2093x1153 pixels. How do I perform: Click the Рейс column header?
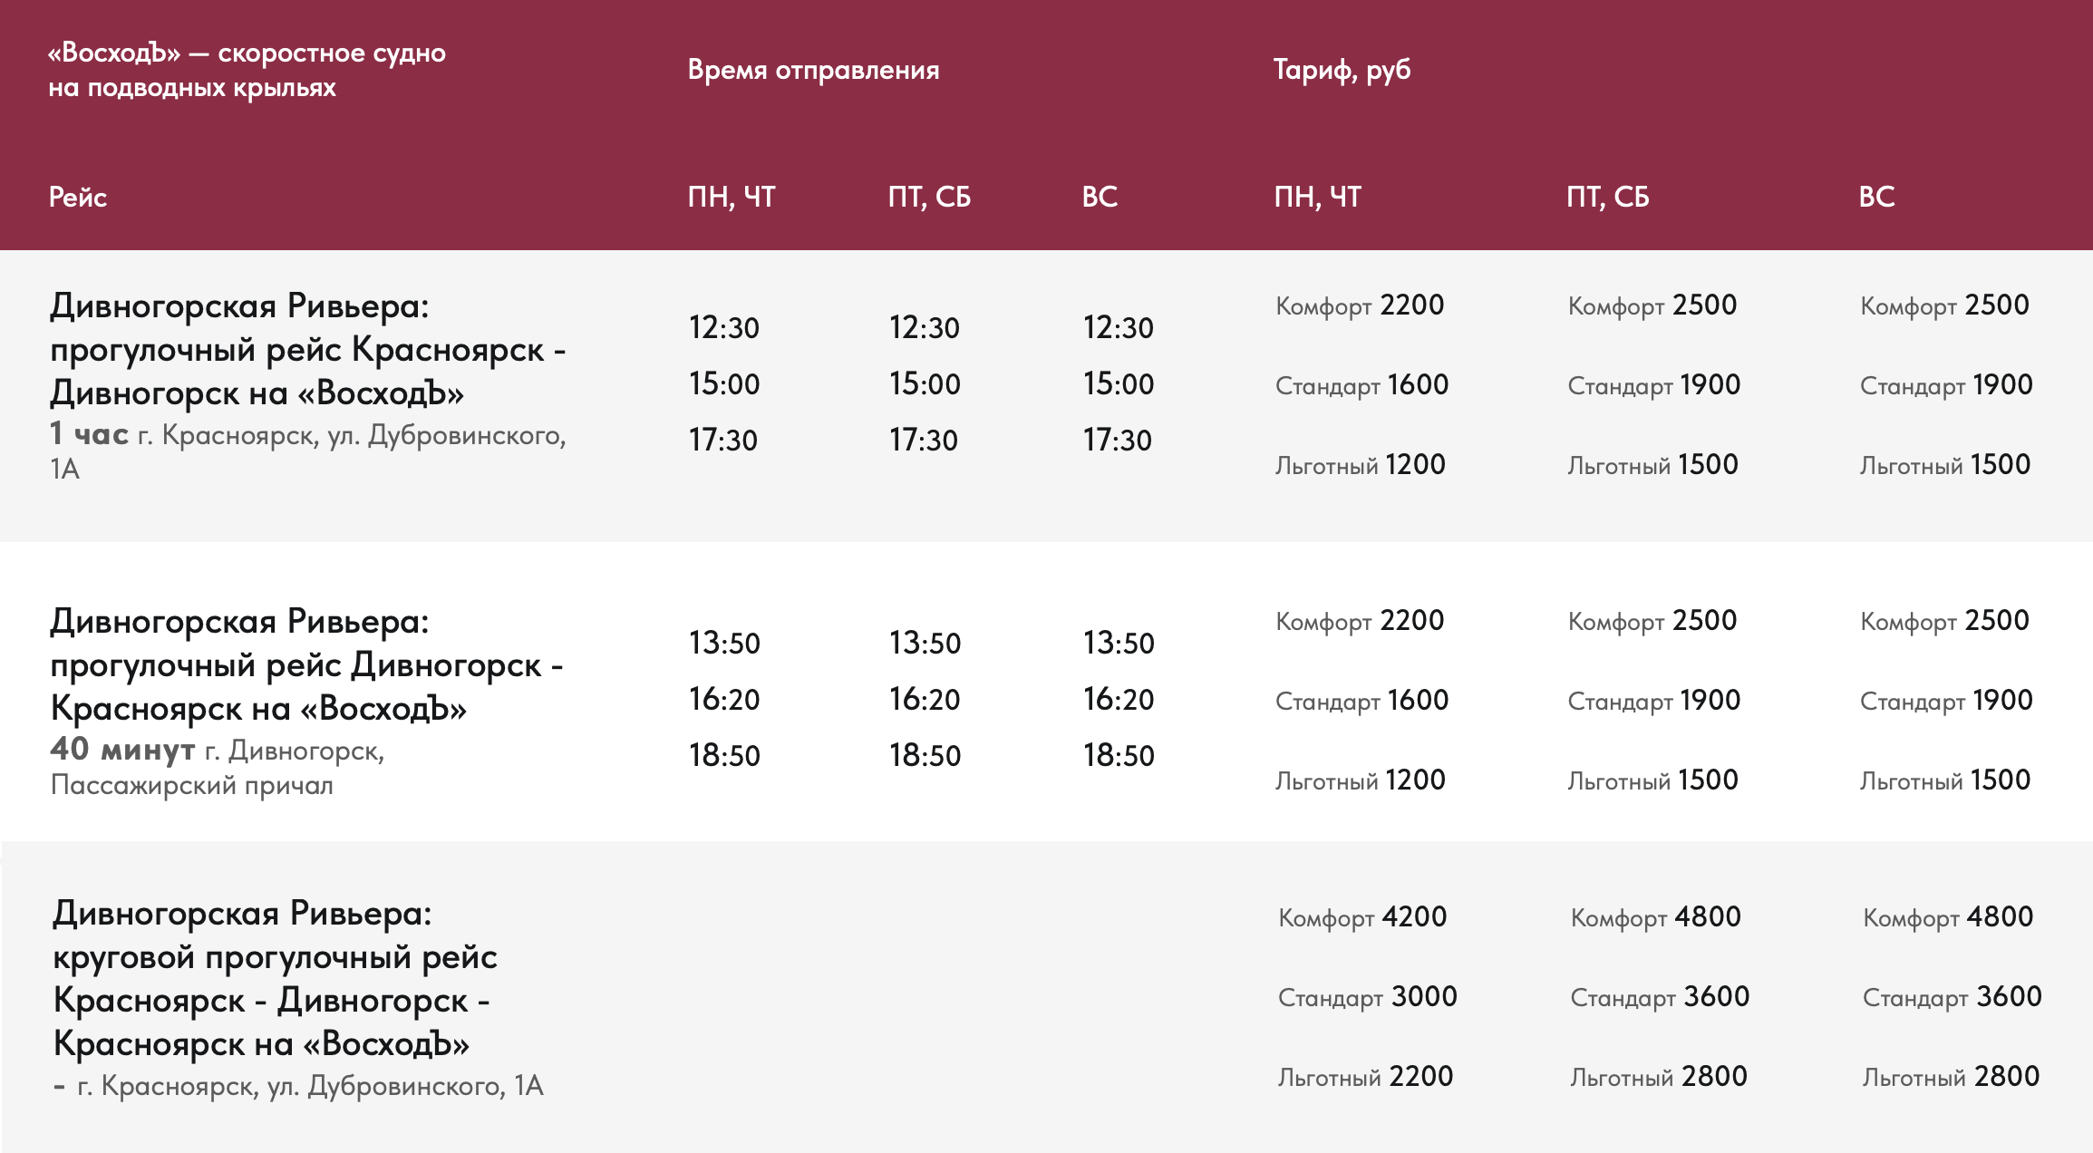coord(78,197)
